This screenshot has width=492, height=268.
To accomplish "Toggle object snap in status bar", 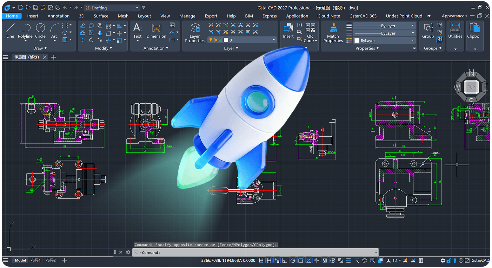I will click(x=301, y=260).
